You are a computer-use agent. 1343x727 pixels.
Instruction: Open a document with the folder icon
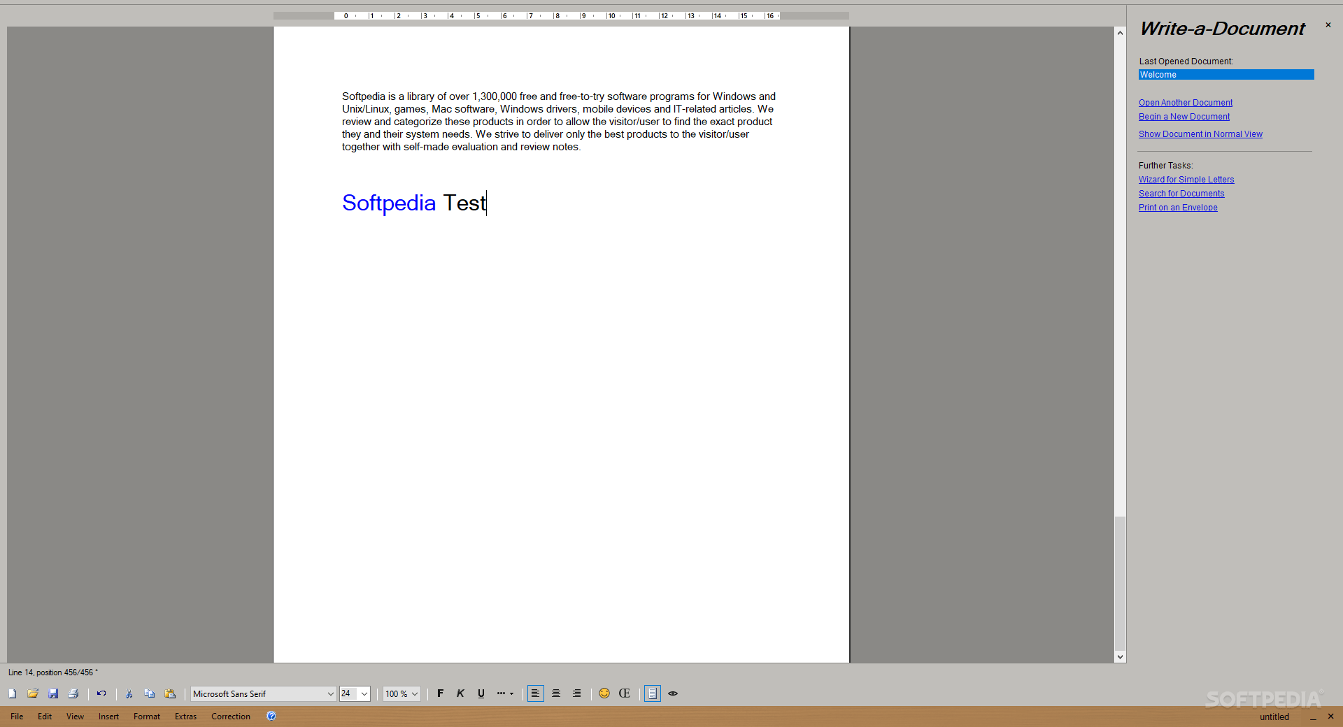tap(33, 693)
